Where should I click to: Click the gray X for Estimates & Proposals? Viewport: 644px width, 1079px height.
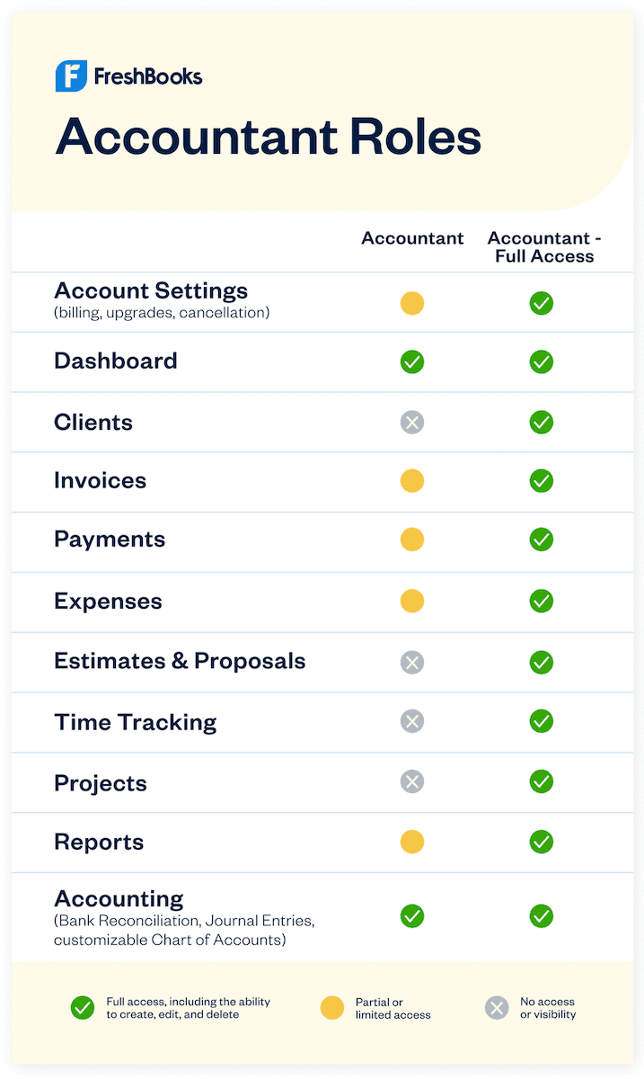(x=412, y=663)
